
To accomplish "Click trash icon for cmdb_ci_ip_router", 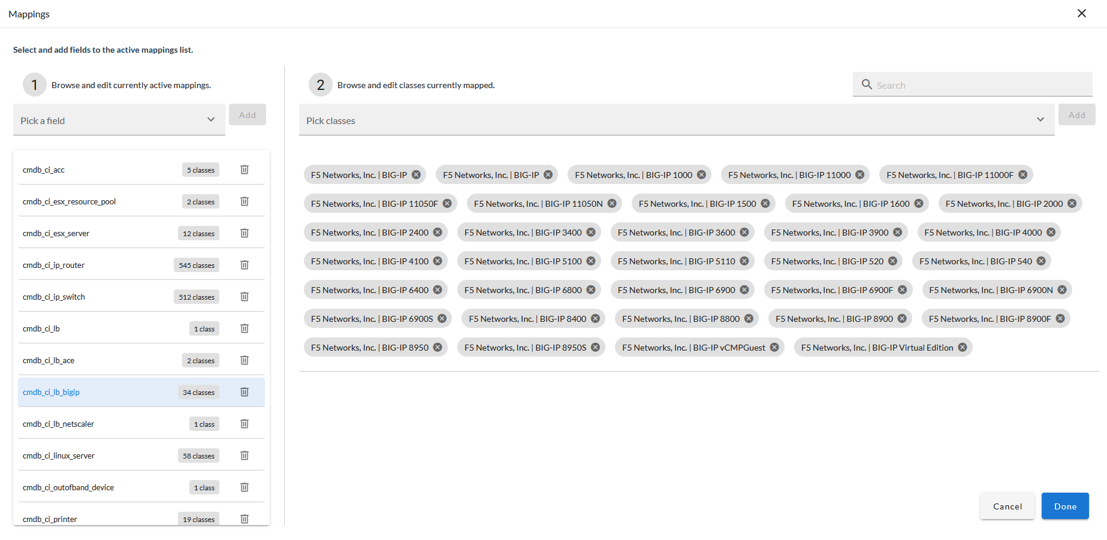I will pyautogui.click(x=245, y=265).
